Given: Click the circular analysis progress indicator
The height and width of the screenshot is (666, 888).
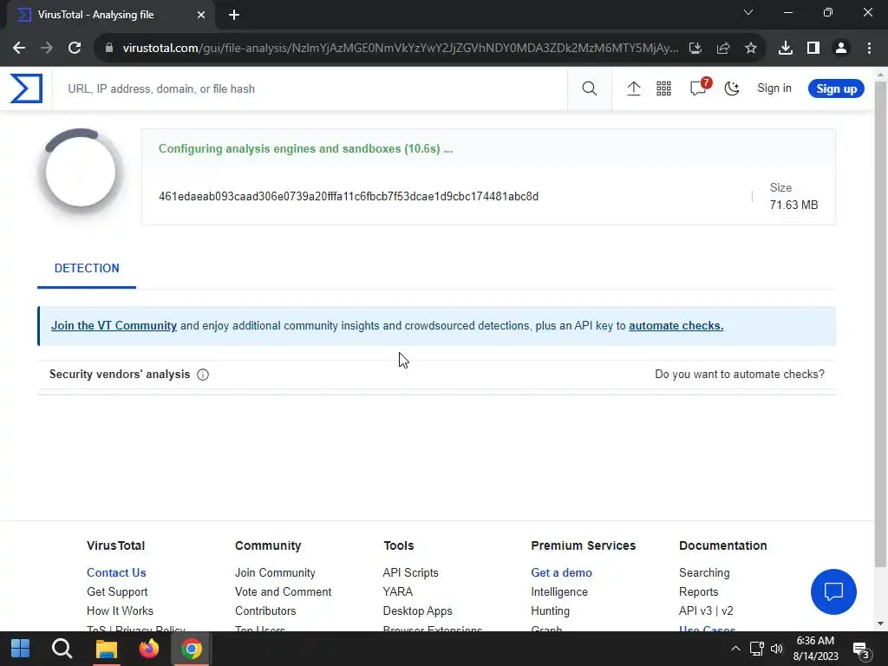Looking at the screenshot, I should click(81, 172).
